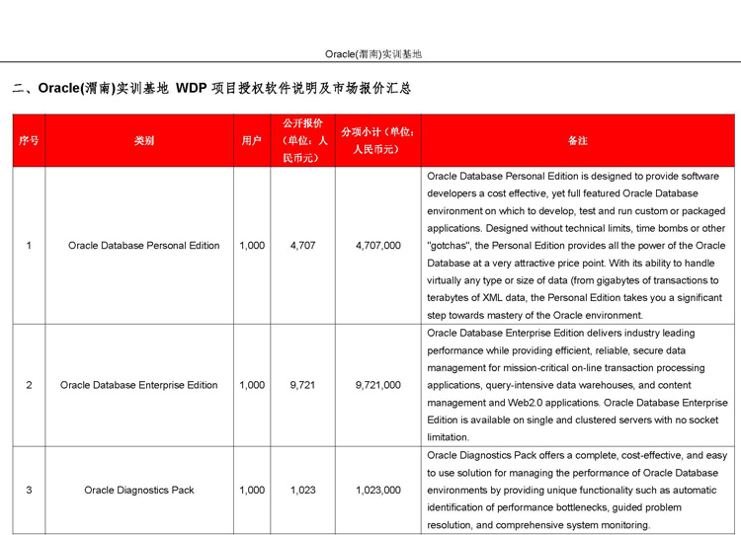
Task: Click the Oracle Database Personal Edition cell
Action: coord(144,246)
